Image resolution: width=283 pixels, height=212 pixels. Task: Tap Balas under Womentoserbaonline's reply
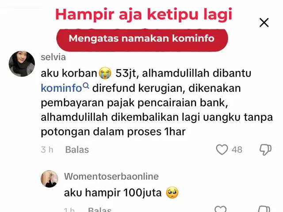(100, 210)
